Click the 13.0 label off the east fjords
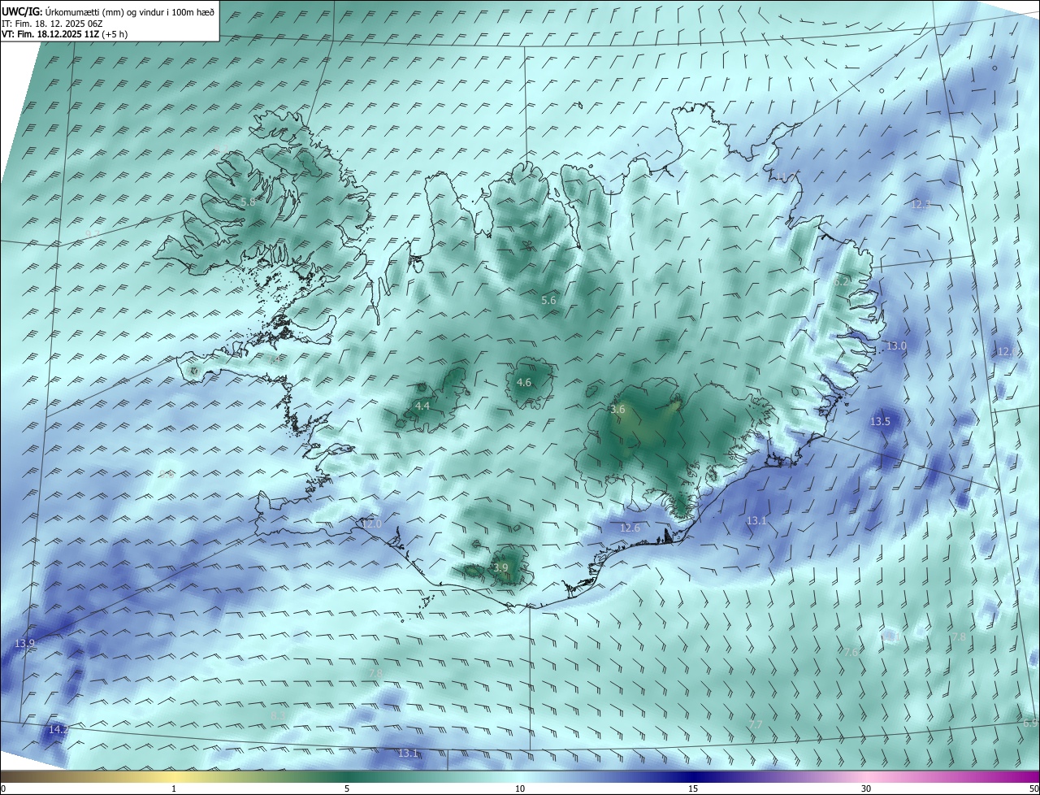 coord(896,345)
